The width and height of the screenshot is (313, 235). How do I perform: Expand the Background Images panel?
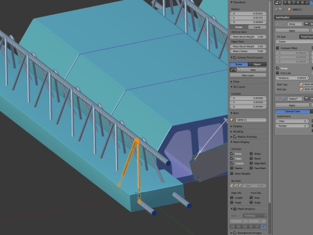point(231,233)
